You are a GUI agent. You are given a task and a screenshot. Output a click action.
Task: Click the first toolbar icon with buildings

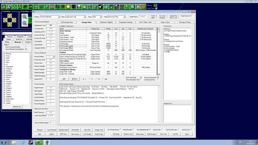tap(4, 7)
